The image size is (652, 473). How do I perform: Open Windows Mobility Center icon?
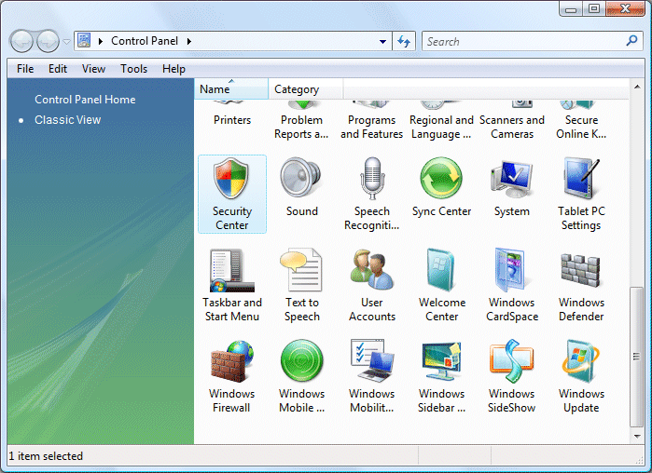pyautogui.click(x=372, y=361)
